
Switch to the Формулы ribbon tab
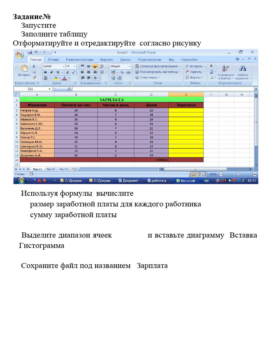(107, 60)
